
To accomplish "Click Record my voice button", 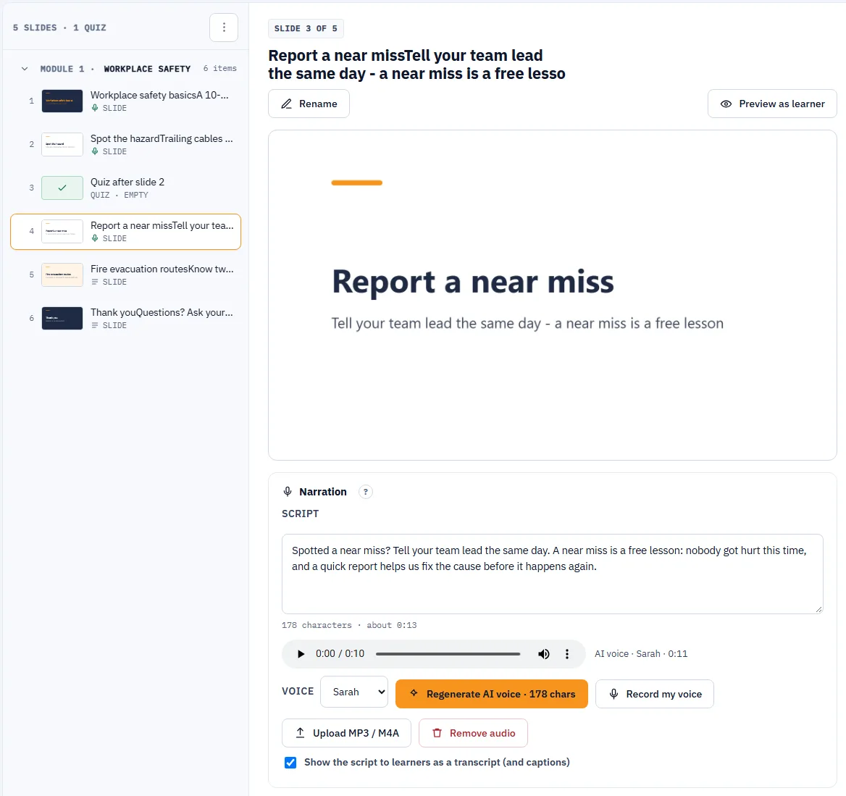I will [x=655, y=694].
